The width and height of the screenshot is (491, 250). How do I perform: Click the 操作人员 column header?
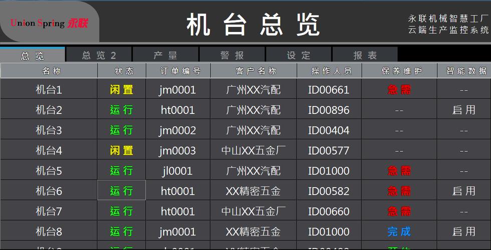click(330, 70)
